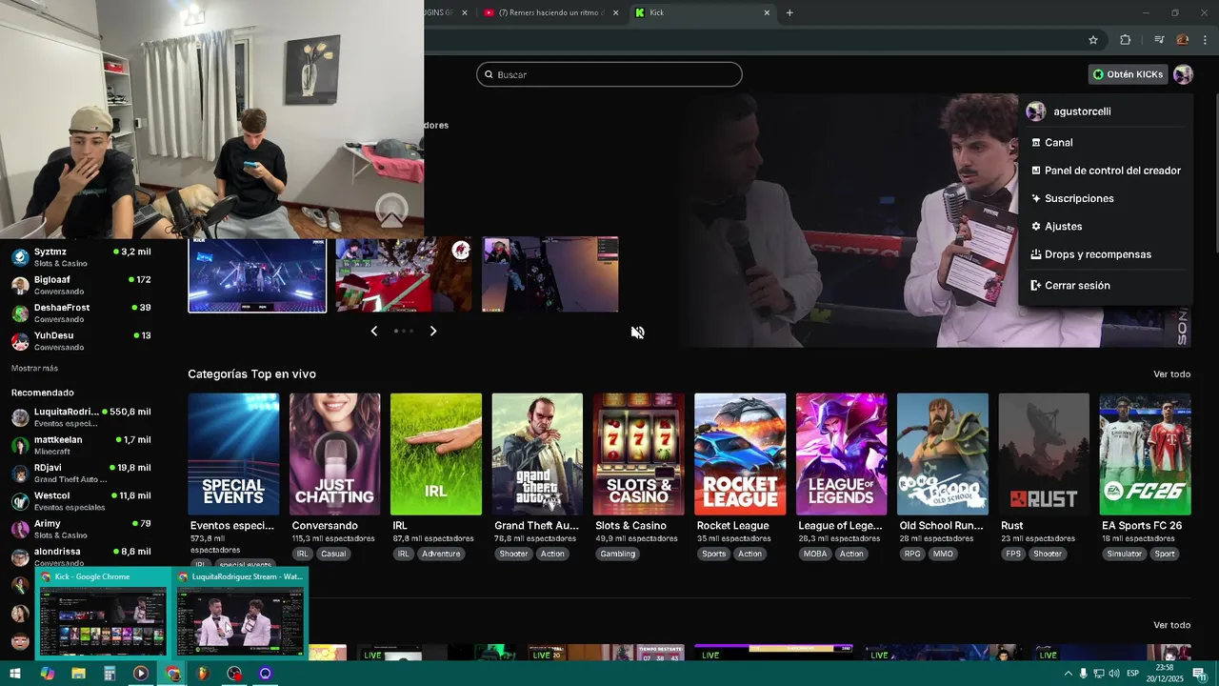Open Grand Theft Auto V category card
This screenshot has width=1219, height=686.
[537, 454]
